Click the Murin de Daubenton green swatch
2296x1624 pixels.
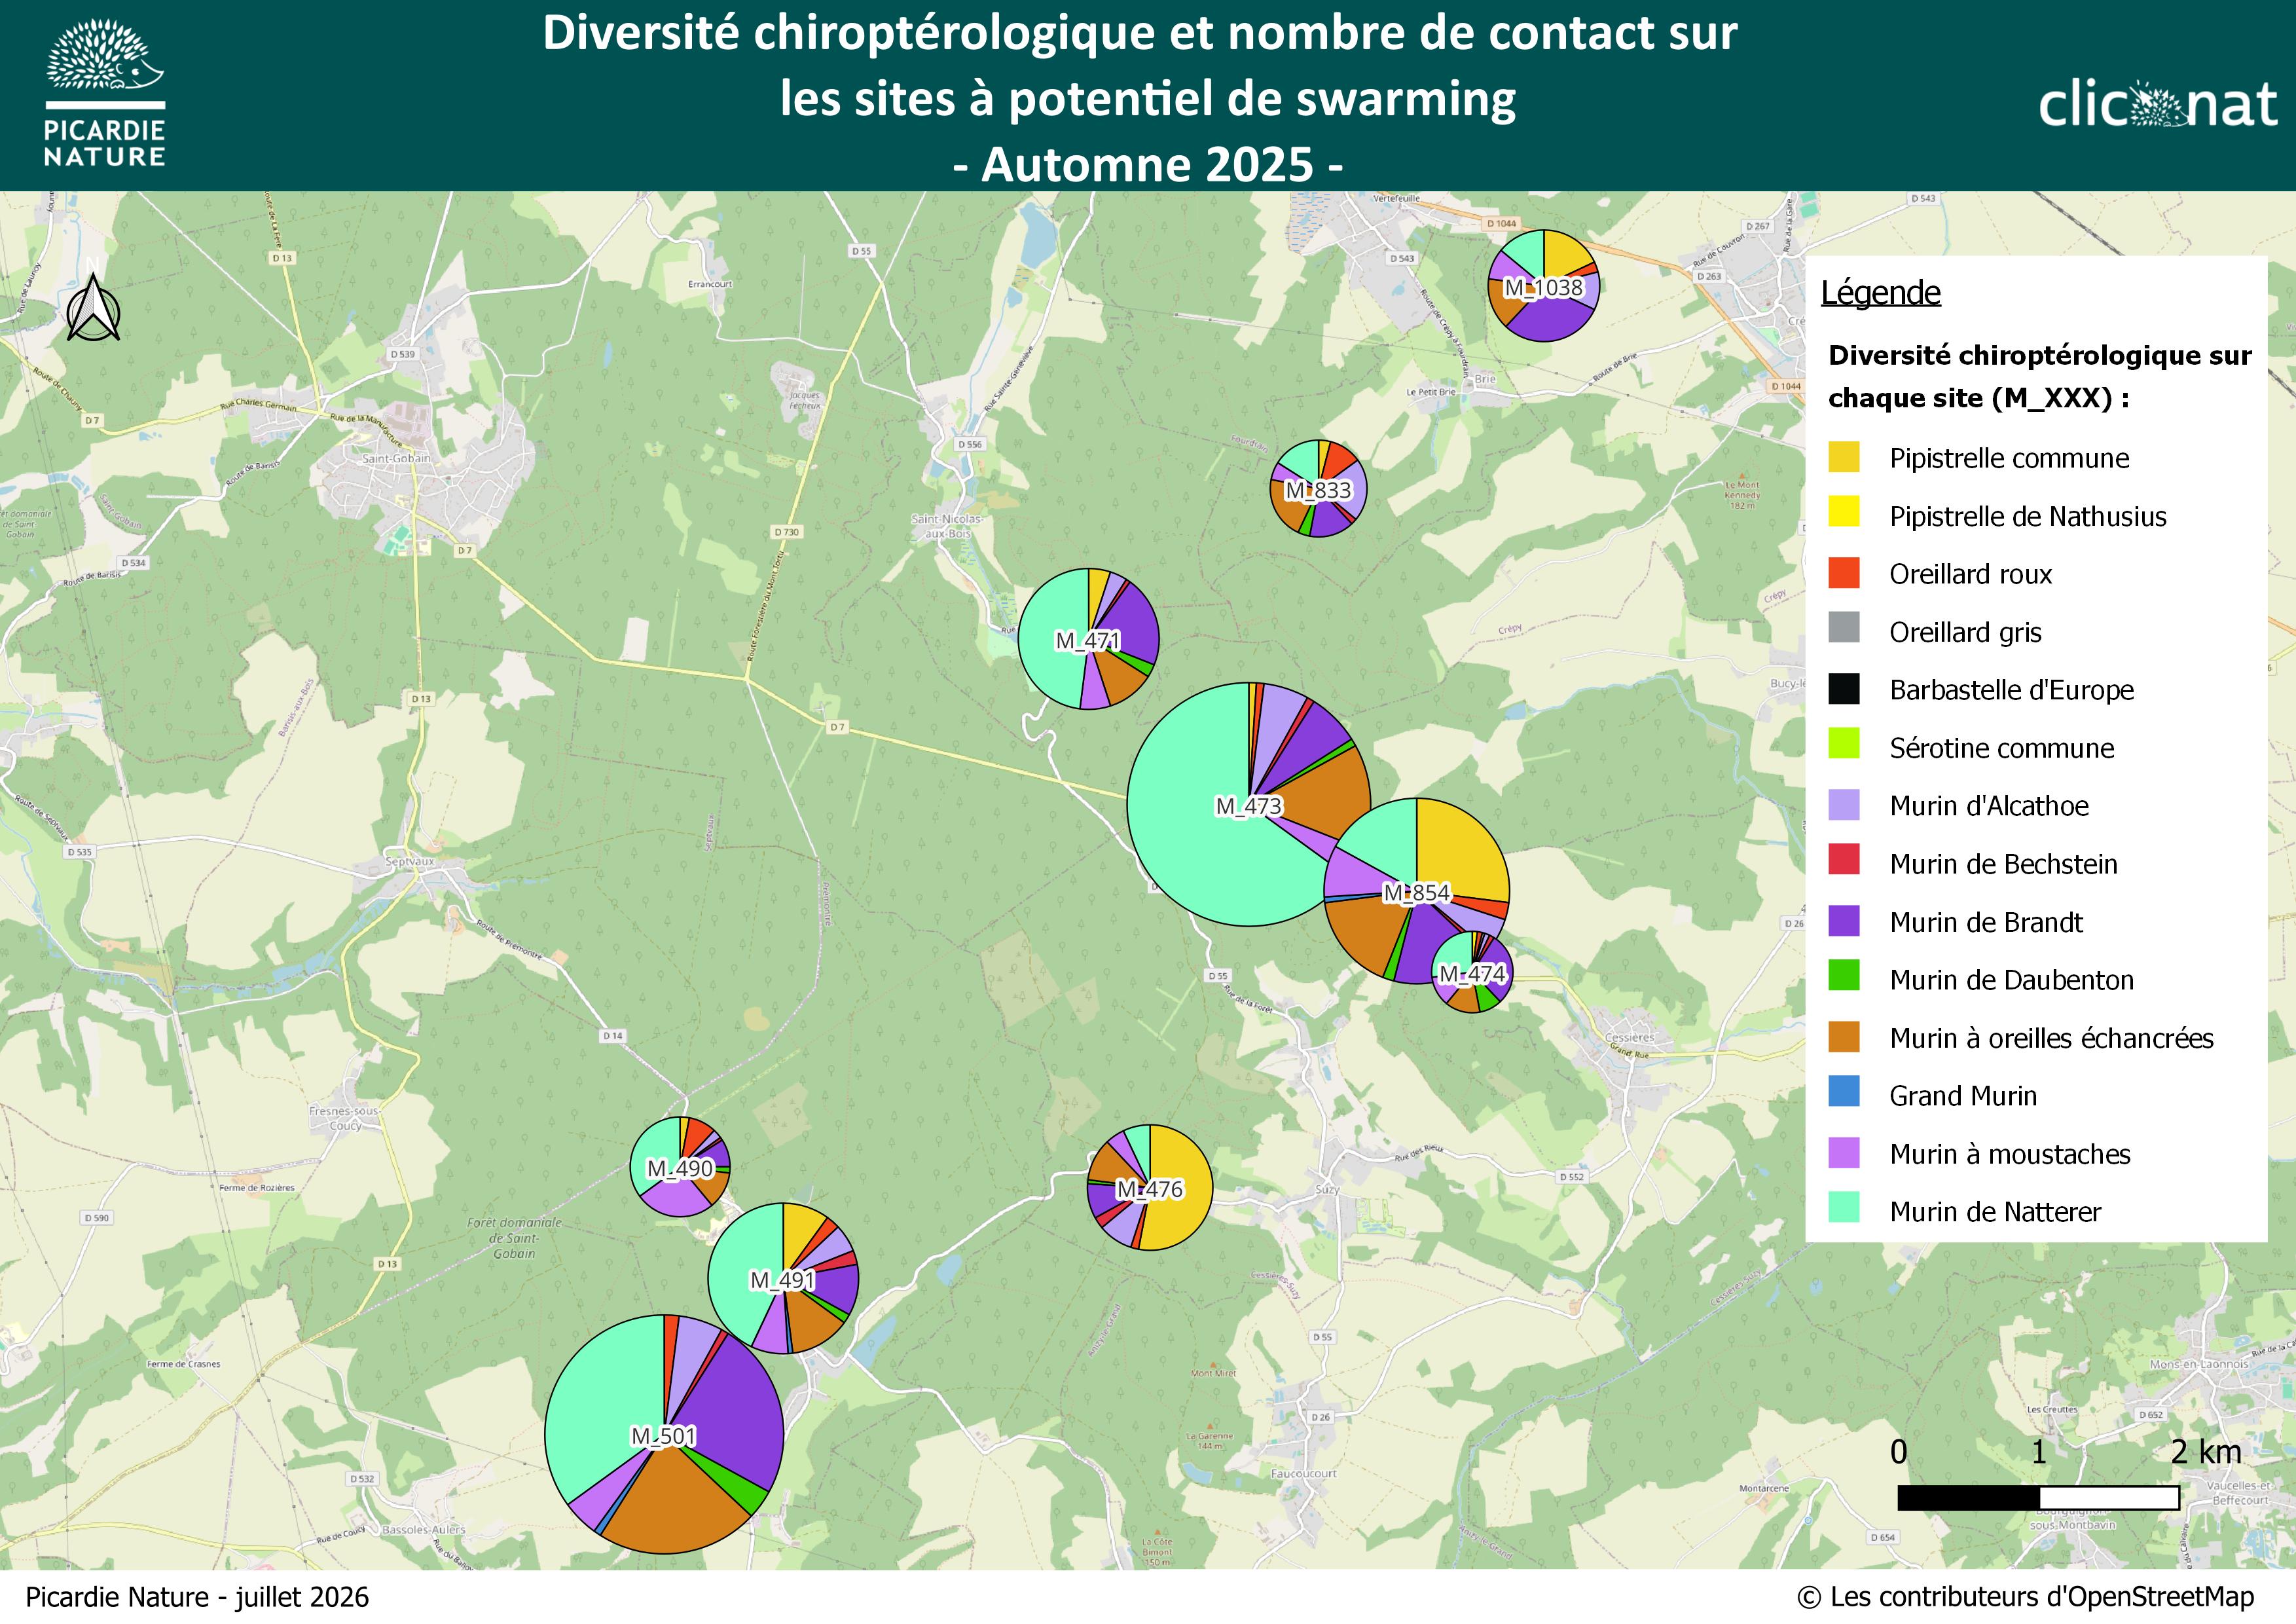click(x=1844, y=976)
